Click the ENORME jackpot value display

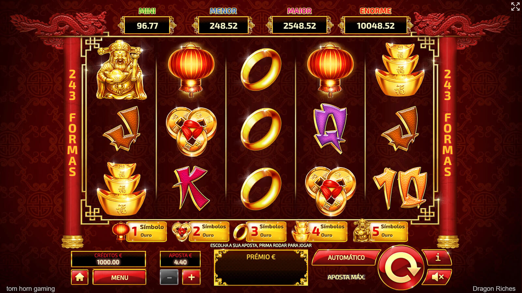coord(376,26)
